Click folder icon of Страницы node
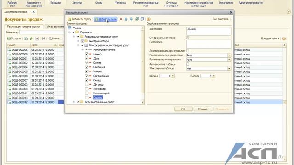Screen dimensions: 294x165 tap(77, 32)
